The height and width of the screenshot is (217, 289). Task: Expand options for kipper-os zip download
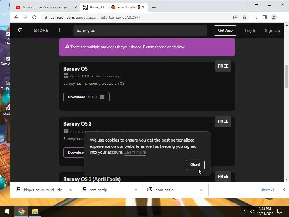70,190
